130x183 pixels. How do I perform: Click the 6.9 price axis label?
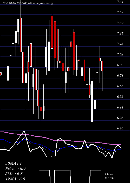tap(120, 65)
